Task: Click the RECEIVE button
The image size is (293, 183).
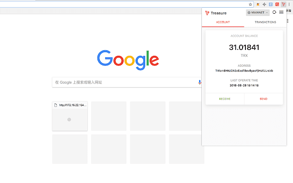Action: pyautogui.click(x=225, y=99)
